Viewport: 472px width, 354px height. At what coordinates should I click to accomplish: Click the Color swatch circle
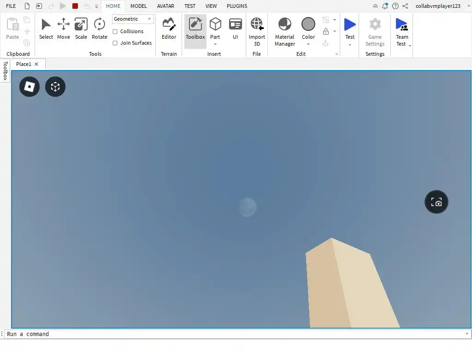(x=308, y=24)
